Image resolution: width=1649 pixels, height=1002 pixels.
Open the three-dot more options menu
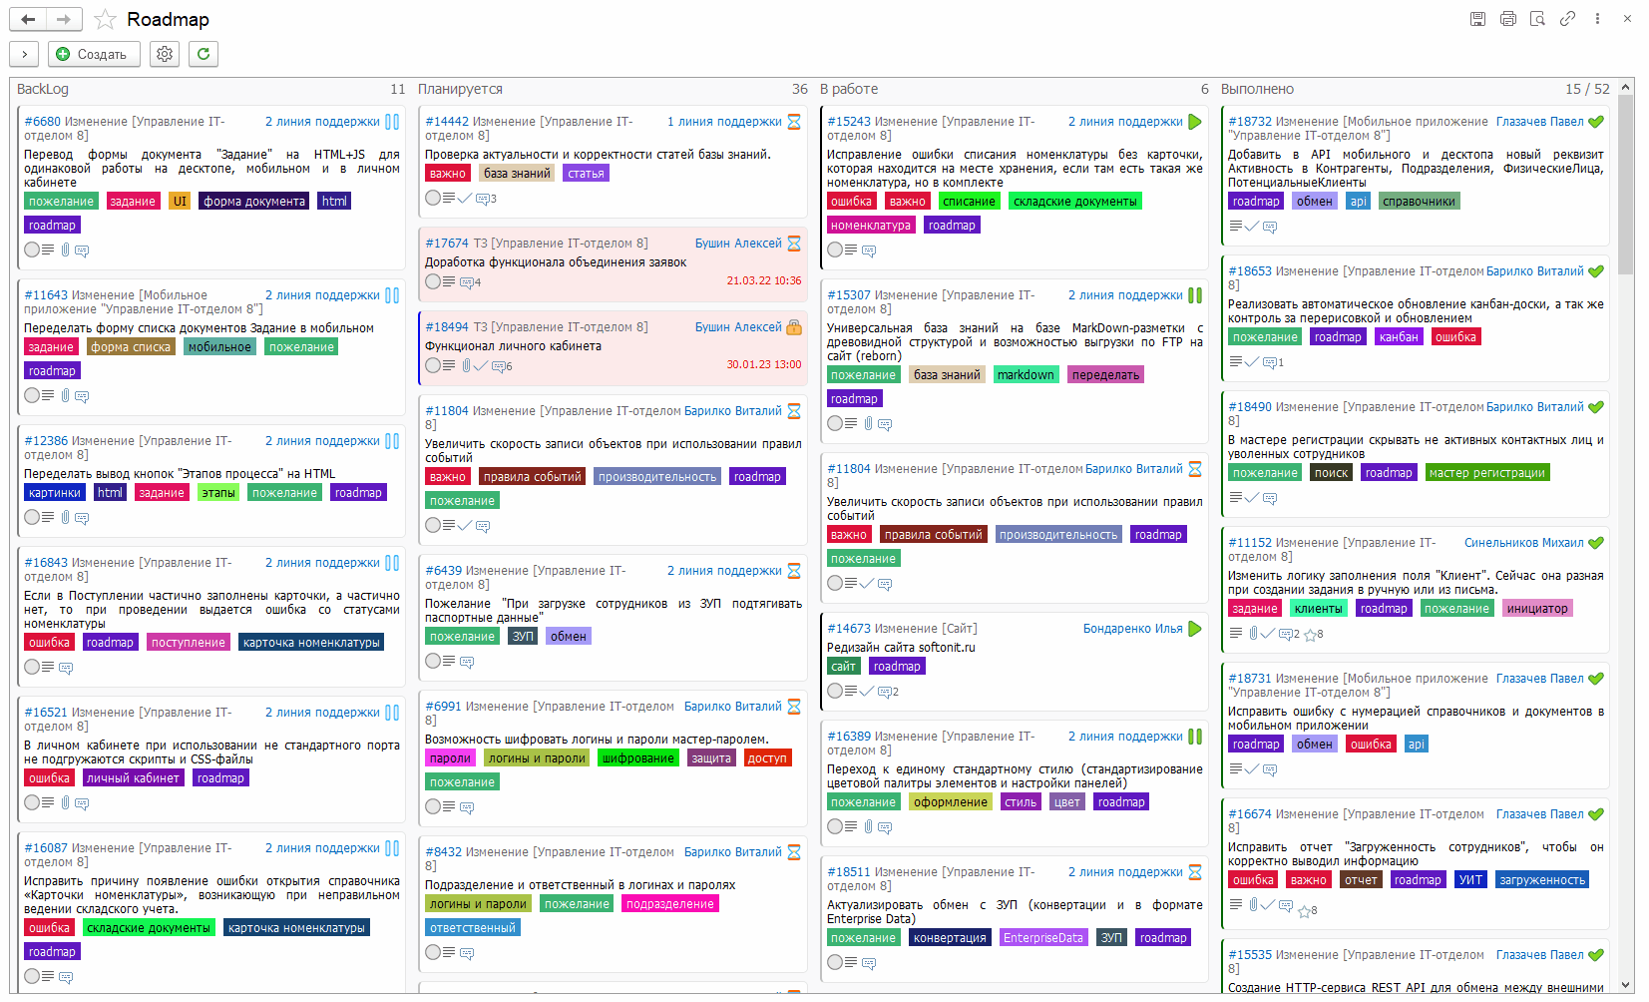(x=1597, y=19)
